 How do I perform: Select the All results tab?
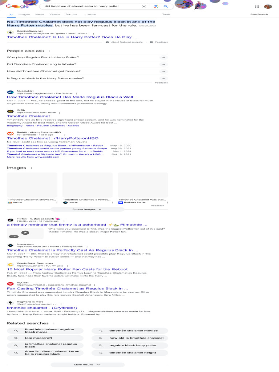[x=11, y=15]
